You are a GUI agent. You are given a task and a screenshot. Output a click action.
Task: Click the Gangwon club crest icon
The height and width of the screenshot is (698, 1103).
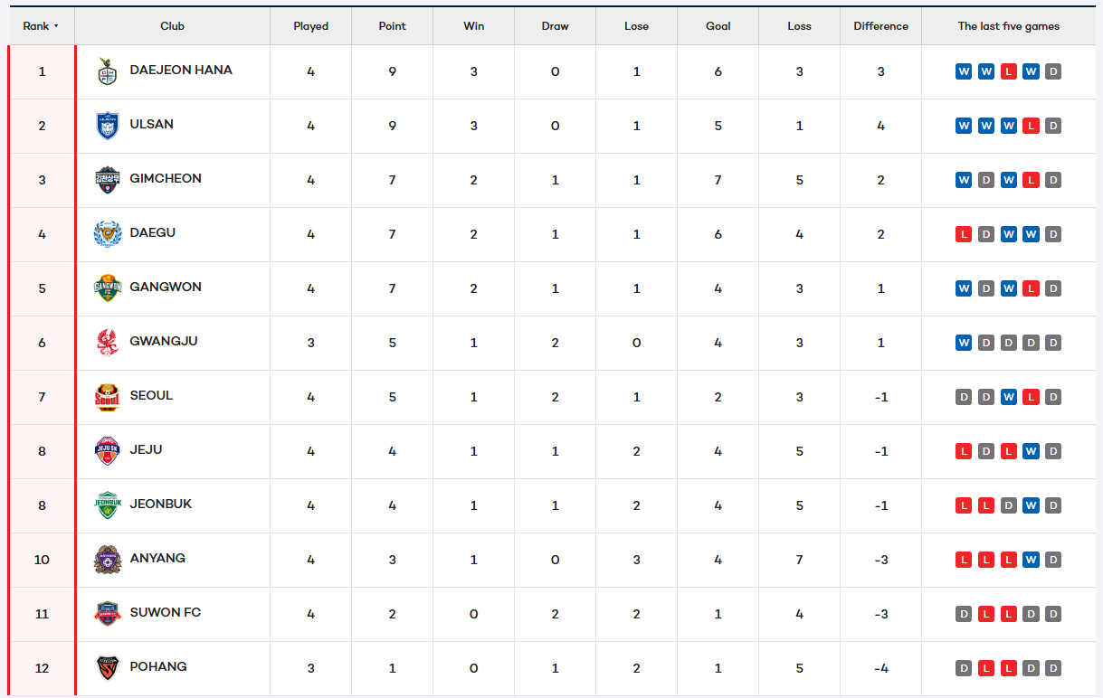tap(107, 288)
